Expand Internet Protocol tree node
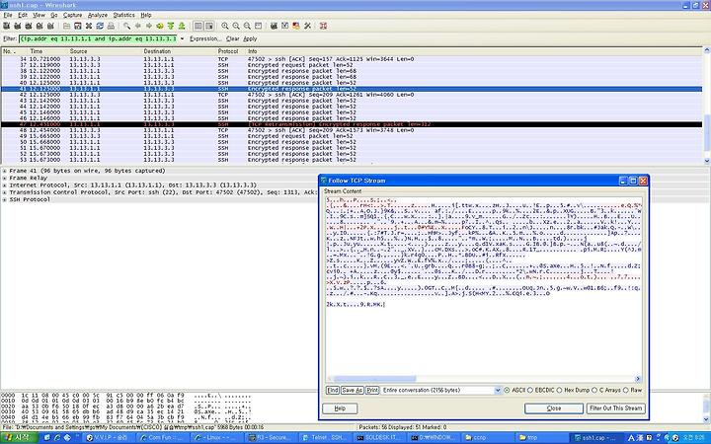This screenshot has width=711, height=444. click(x=4, y=185)
